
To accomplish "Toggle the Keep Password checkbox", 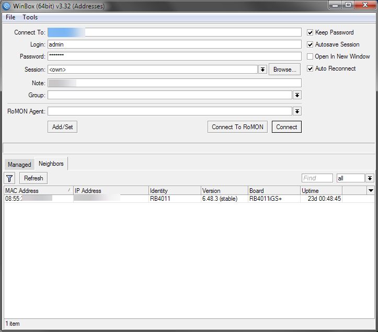I will pos(310,32).
